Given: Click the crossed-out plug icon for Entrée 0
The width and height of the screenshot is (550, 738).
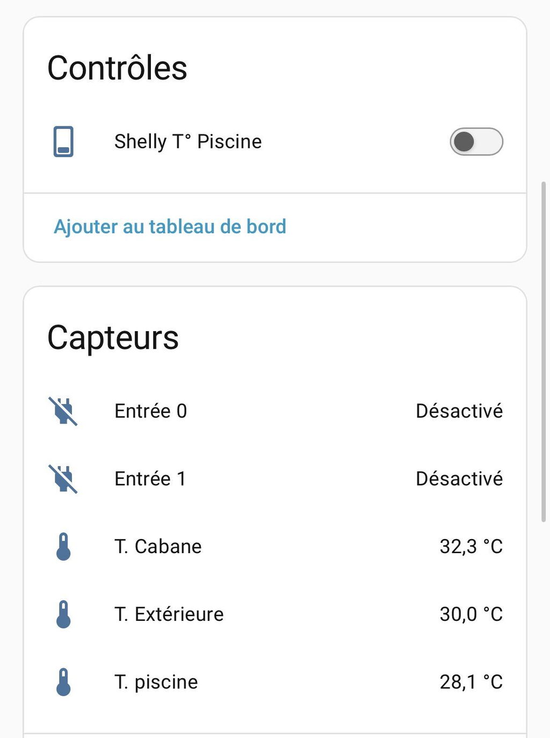Looking at the screenshot, I should (63, 411).
